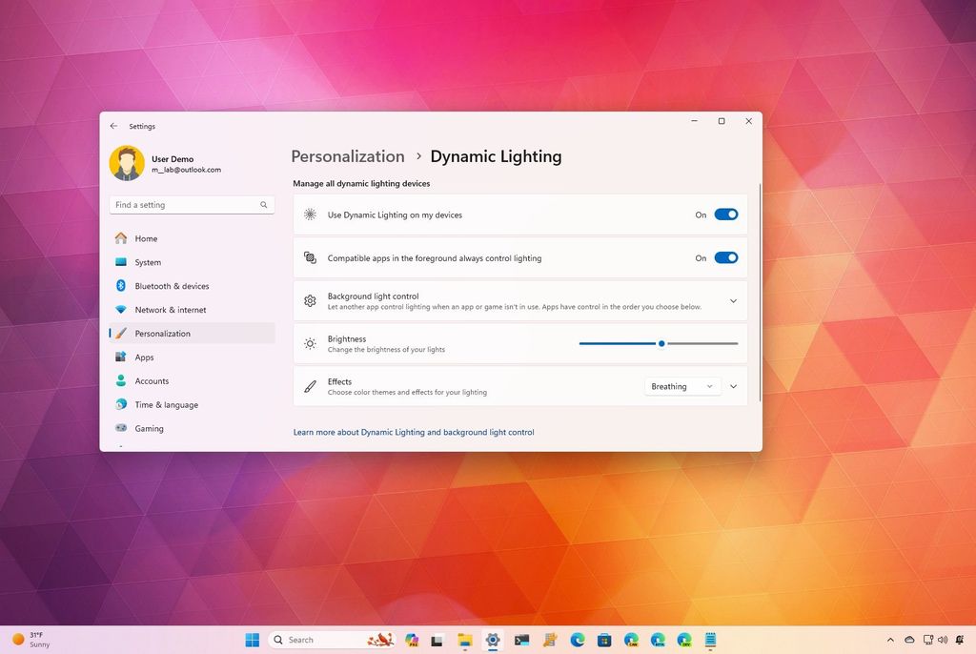
Task: Click the Effects pencil icon
Action: click(x=309, y=386)
